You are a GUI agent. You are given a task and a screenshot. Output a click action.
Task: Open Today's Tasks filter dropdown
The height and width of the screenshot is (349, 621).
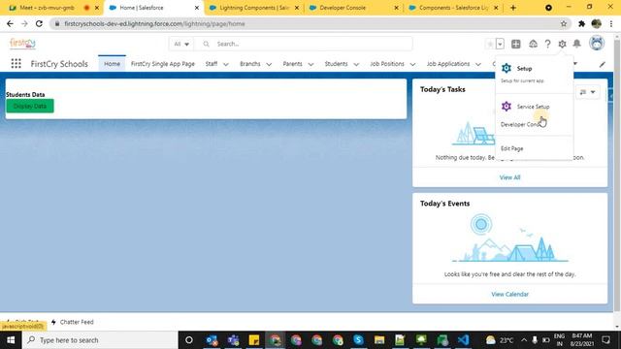(x=588, y=92)
